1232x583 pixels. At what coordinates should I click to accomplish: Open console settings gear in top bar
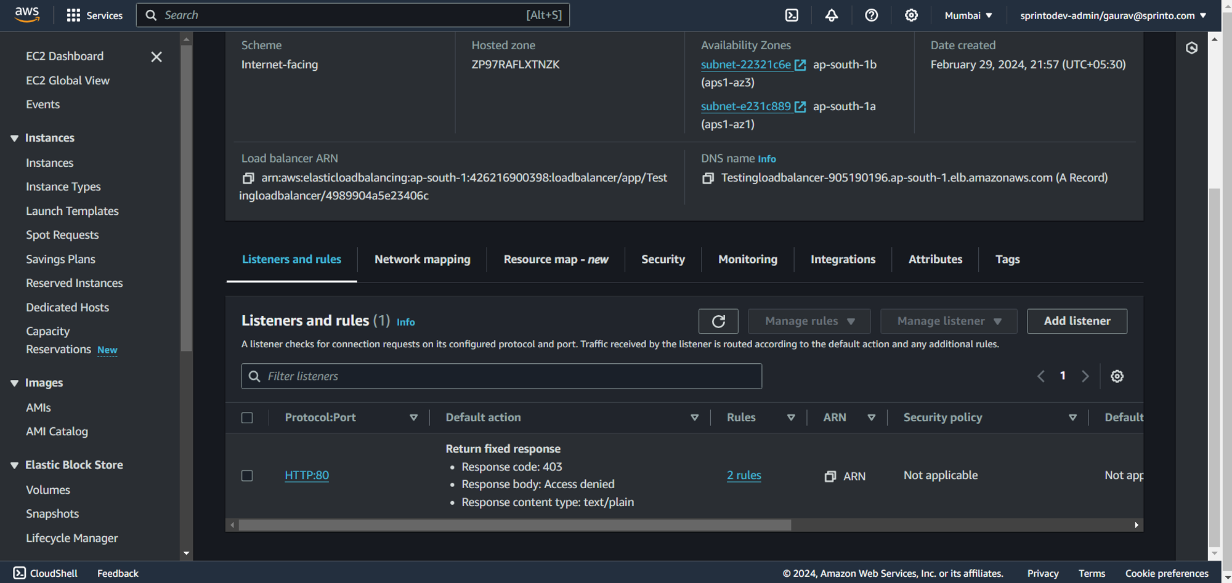coord(911,15)
